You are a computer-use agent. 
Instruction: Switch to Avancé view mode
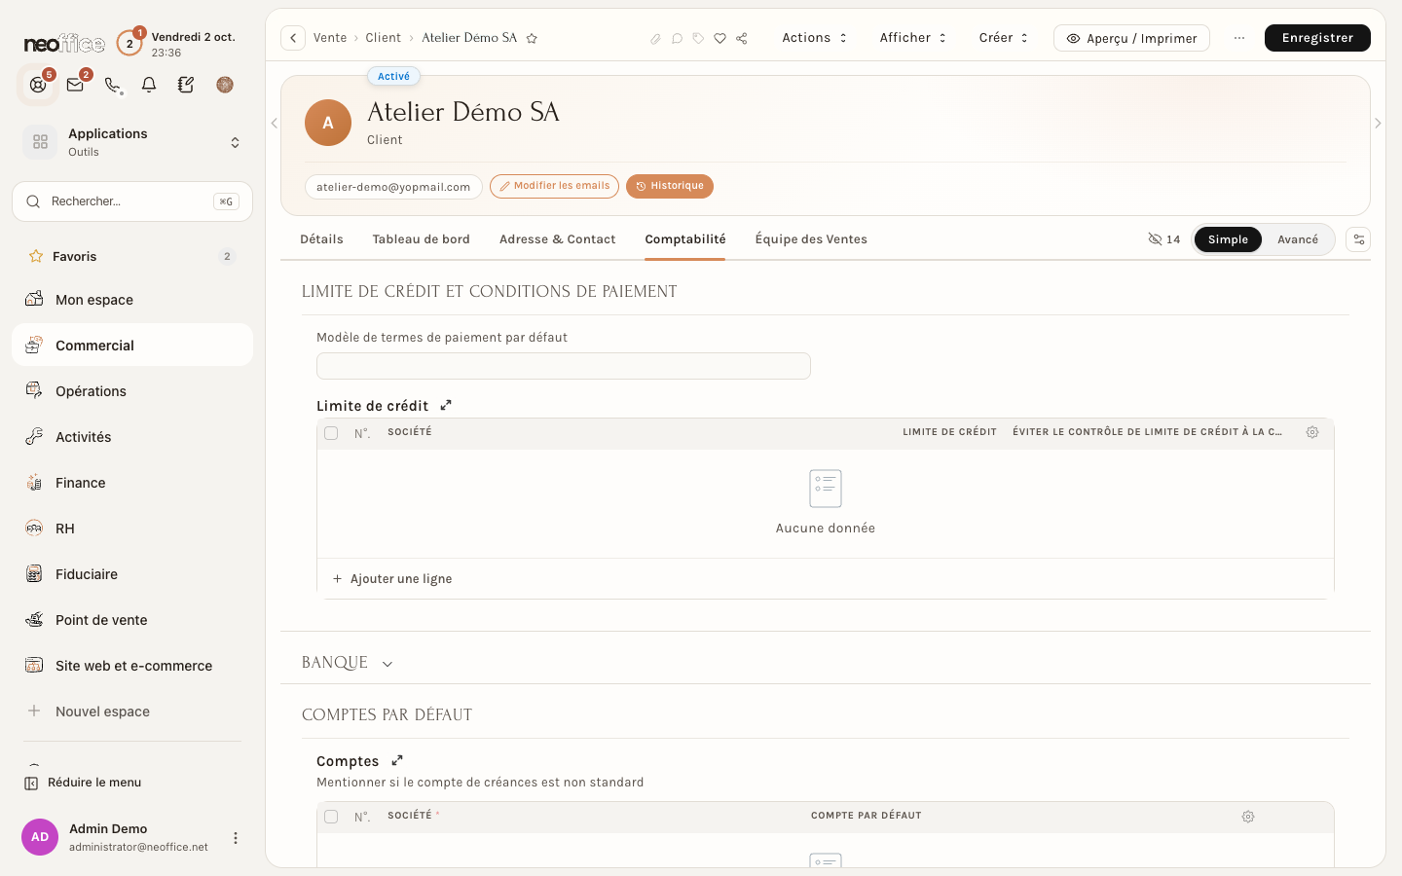pos(1298,239)
